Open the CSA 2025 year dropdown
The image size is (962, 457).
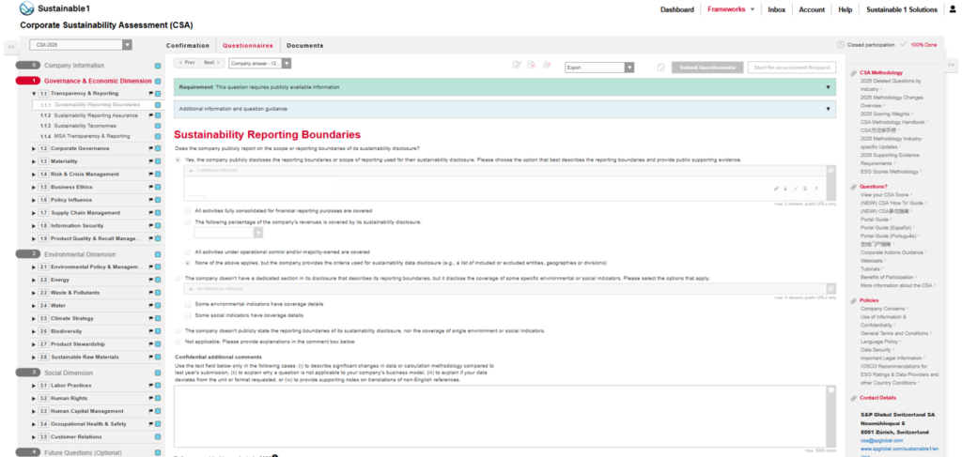click(127, 45)
